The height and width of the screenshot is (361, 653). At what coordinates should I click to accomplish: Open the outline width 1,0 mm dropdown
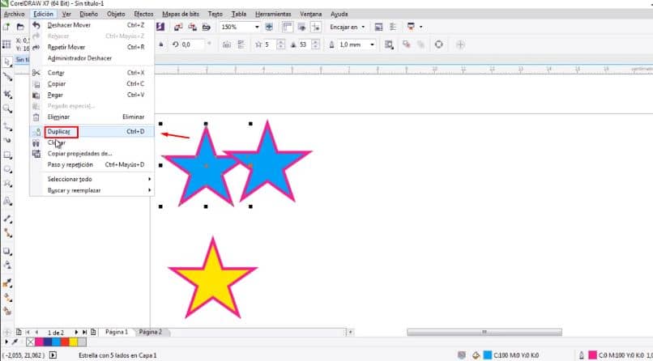click(372, 45)
